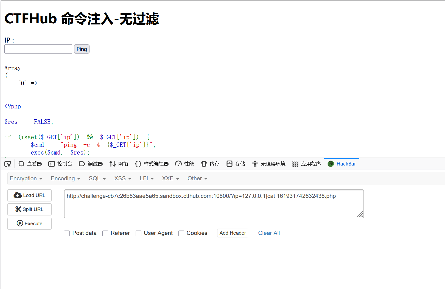Screen dimensions: 445x289
Task: Open the 样式编辑器 style editor tab
Action: (x=152, y=164)
